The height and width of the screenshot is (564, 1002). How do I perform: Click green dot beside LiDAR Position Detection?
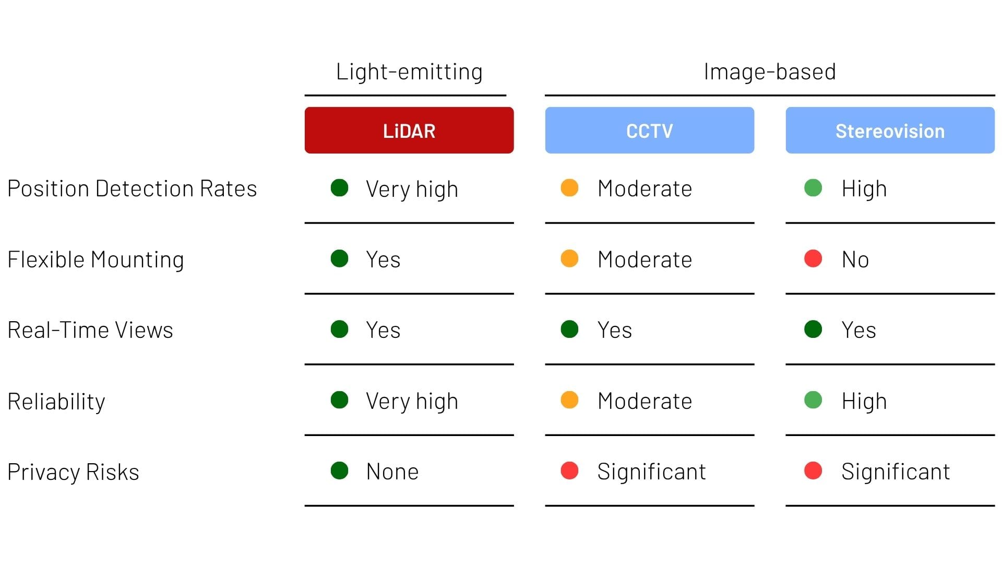(x=340, y=188)
